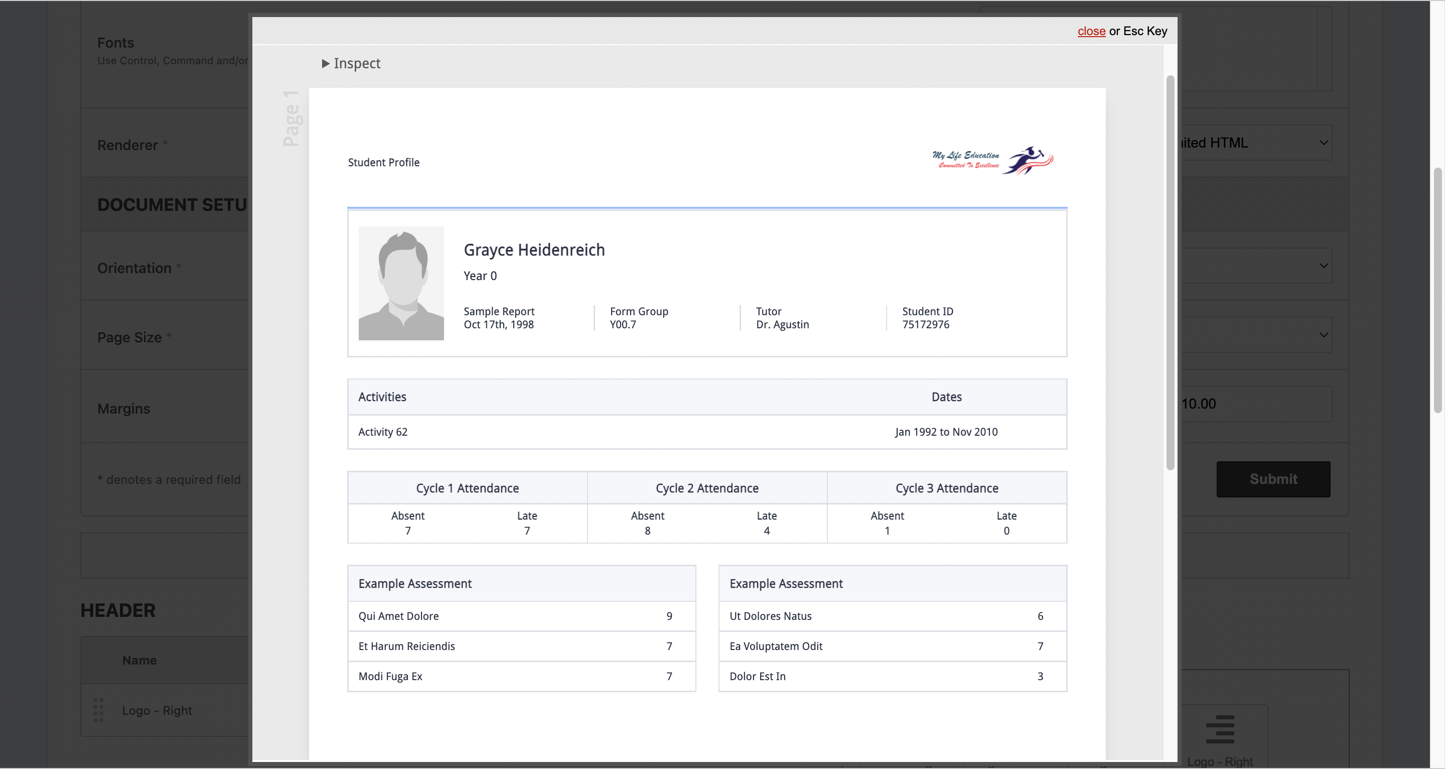The height and width of the screenshot is (769, 1445).
Task: Click the right Example Assessment header
Action: point(893,584)
